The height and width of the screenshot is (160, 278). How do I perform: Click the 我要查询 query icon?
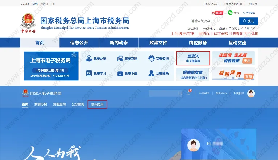[120, 58]
